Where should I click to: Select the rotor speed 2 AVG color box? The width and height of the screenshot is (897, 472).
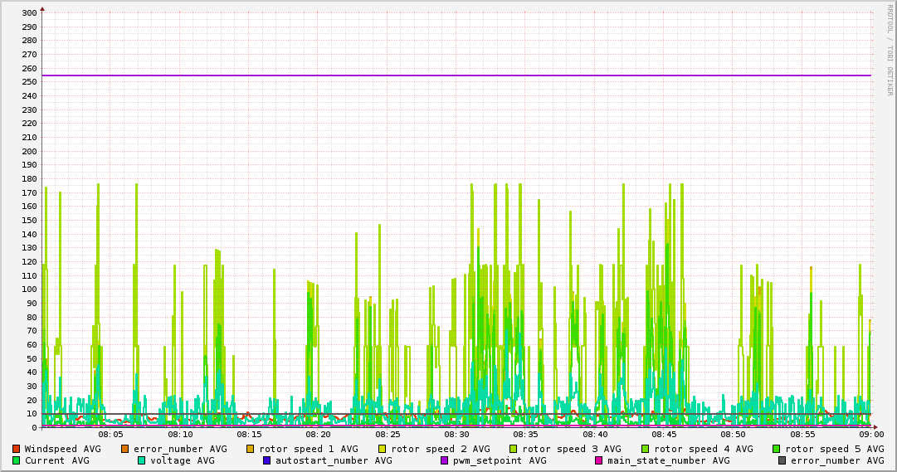point(383,449)
